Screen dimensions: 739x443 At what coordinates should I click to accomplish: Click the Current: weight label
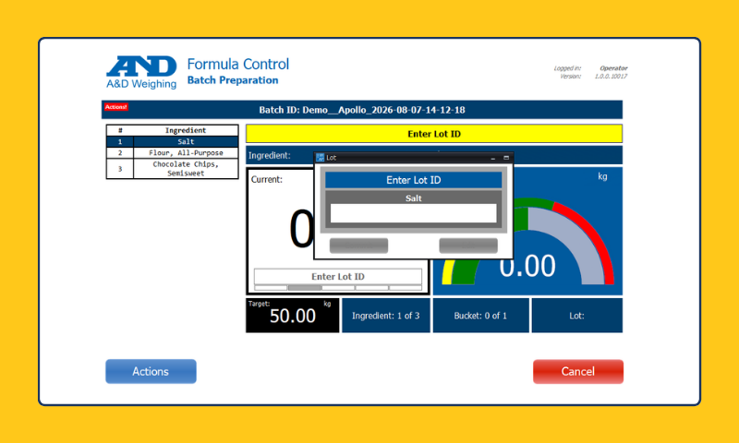point(267,179)
